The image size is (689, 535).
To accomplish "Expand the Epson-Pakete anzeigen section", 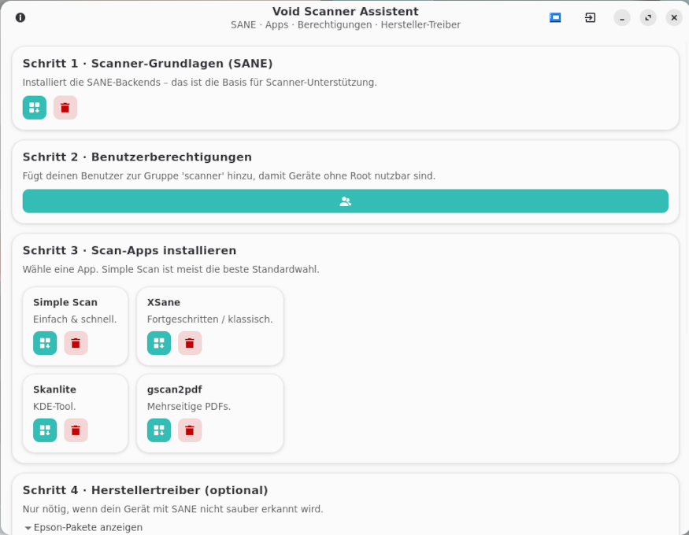I will pos(83,527).
